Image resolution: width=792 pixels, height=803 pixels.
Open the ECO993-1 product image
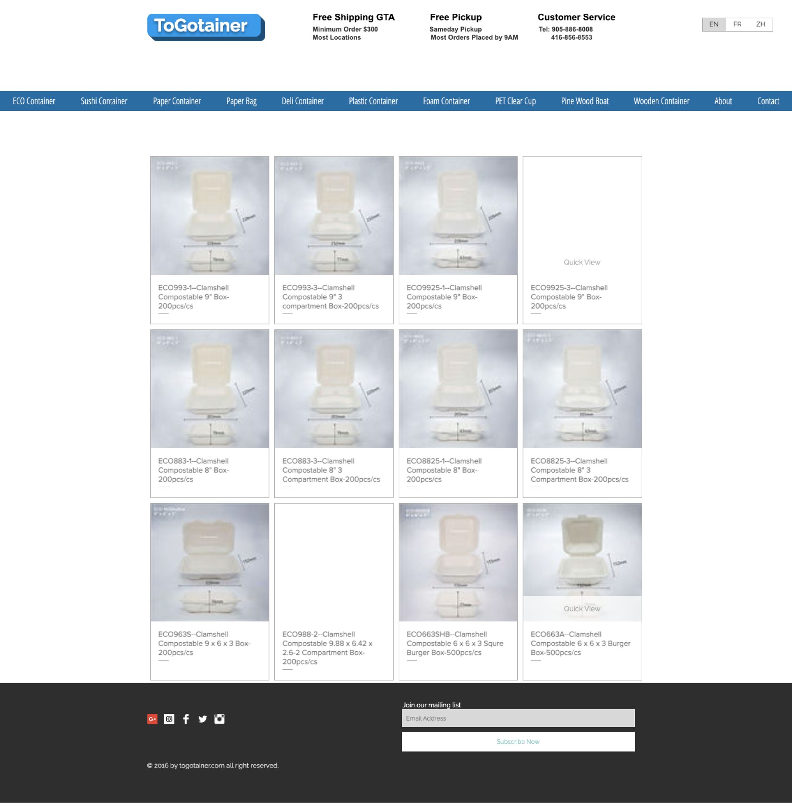(x=209, y=215)
